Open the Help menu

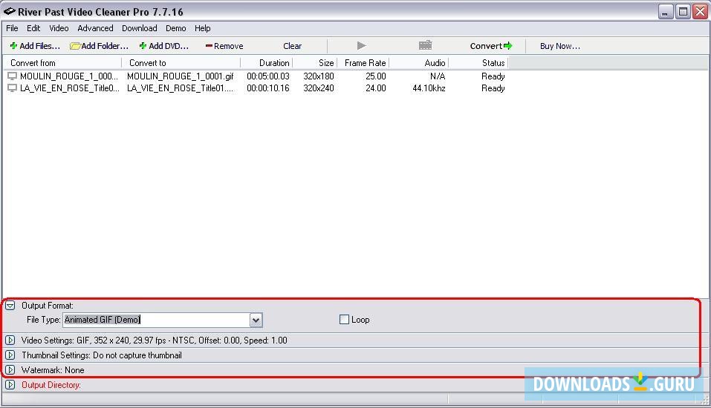coord(203,28)
